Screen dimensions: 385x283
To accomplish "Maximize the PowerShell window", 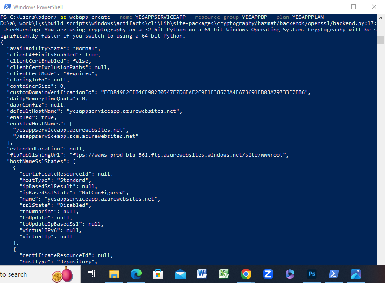I will click(354, 7).
